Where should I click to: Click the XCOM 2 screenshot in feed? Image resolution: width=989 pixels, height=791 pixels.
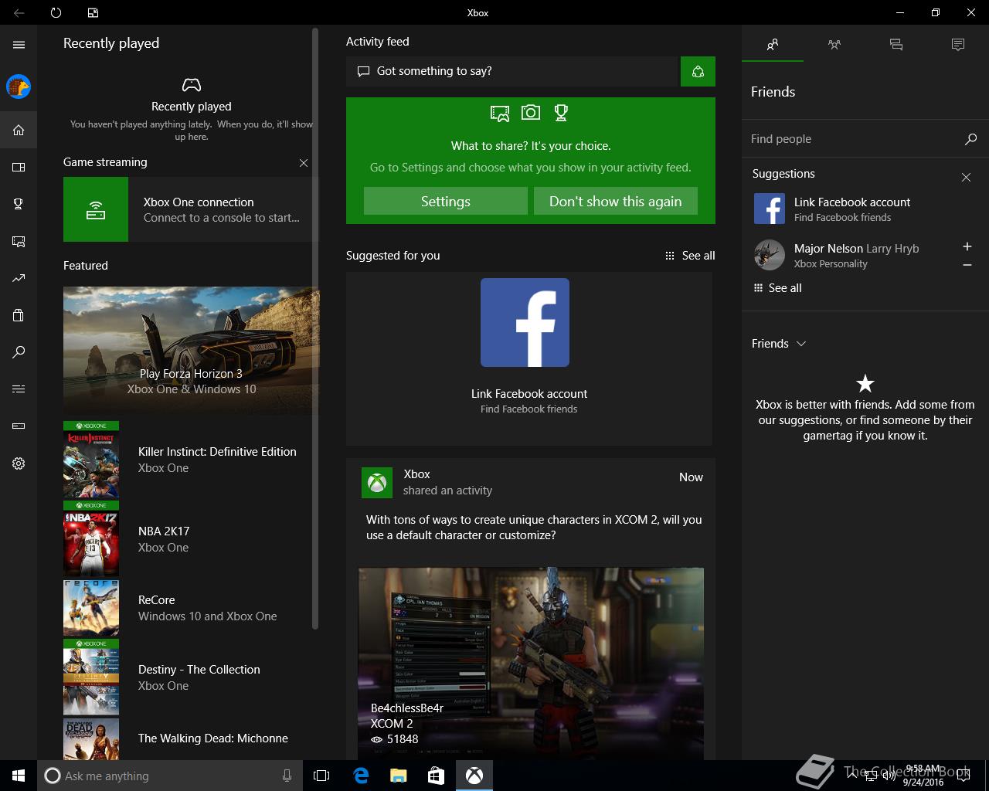(531, 664)
